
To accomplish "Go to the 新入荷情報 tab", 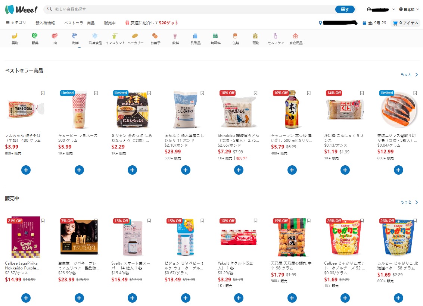I will point(45,23).
